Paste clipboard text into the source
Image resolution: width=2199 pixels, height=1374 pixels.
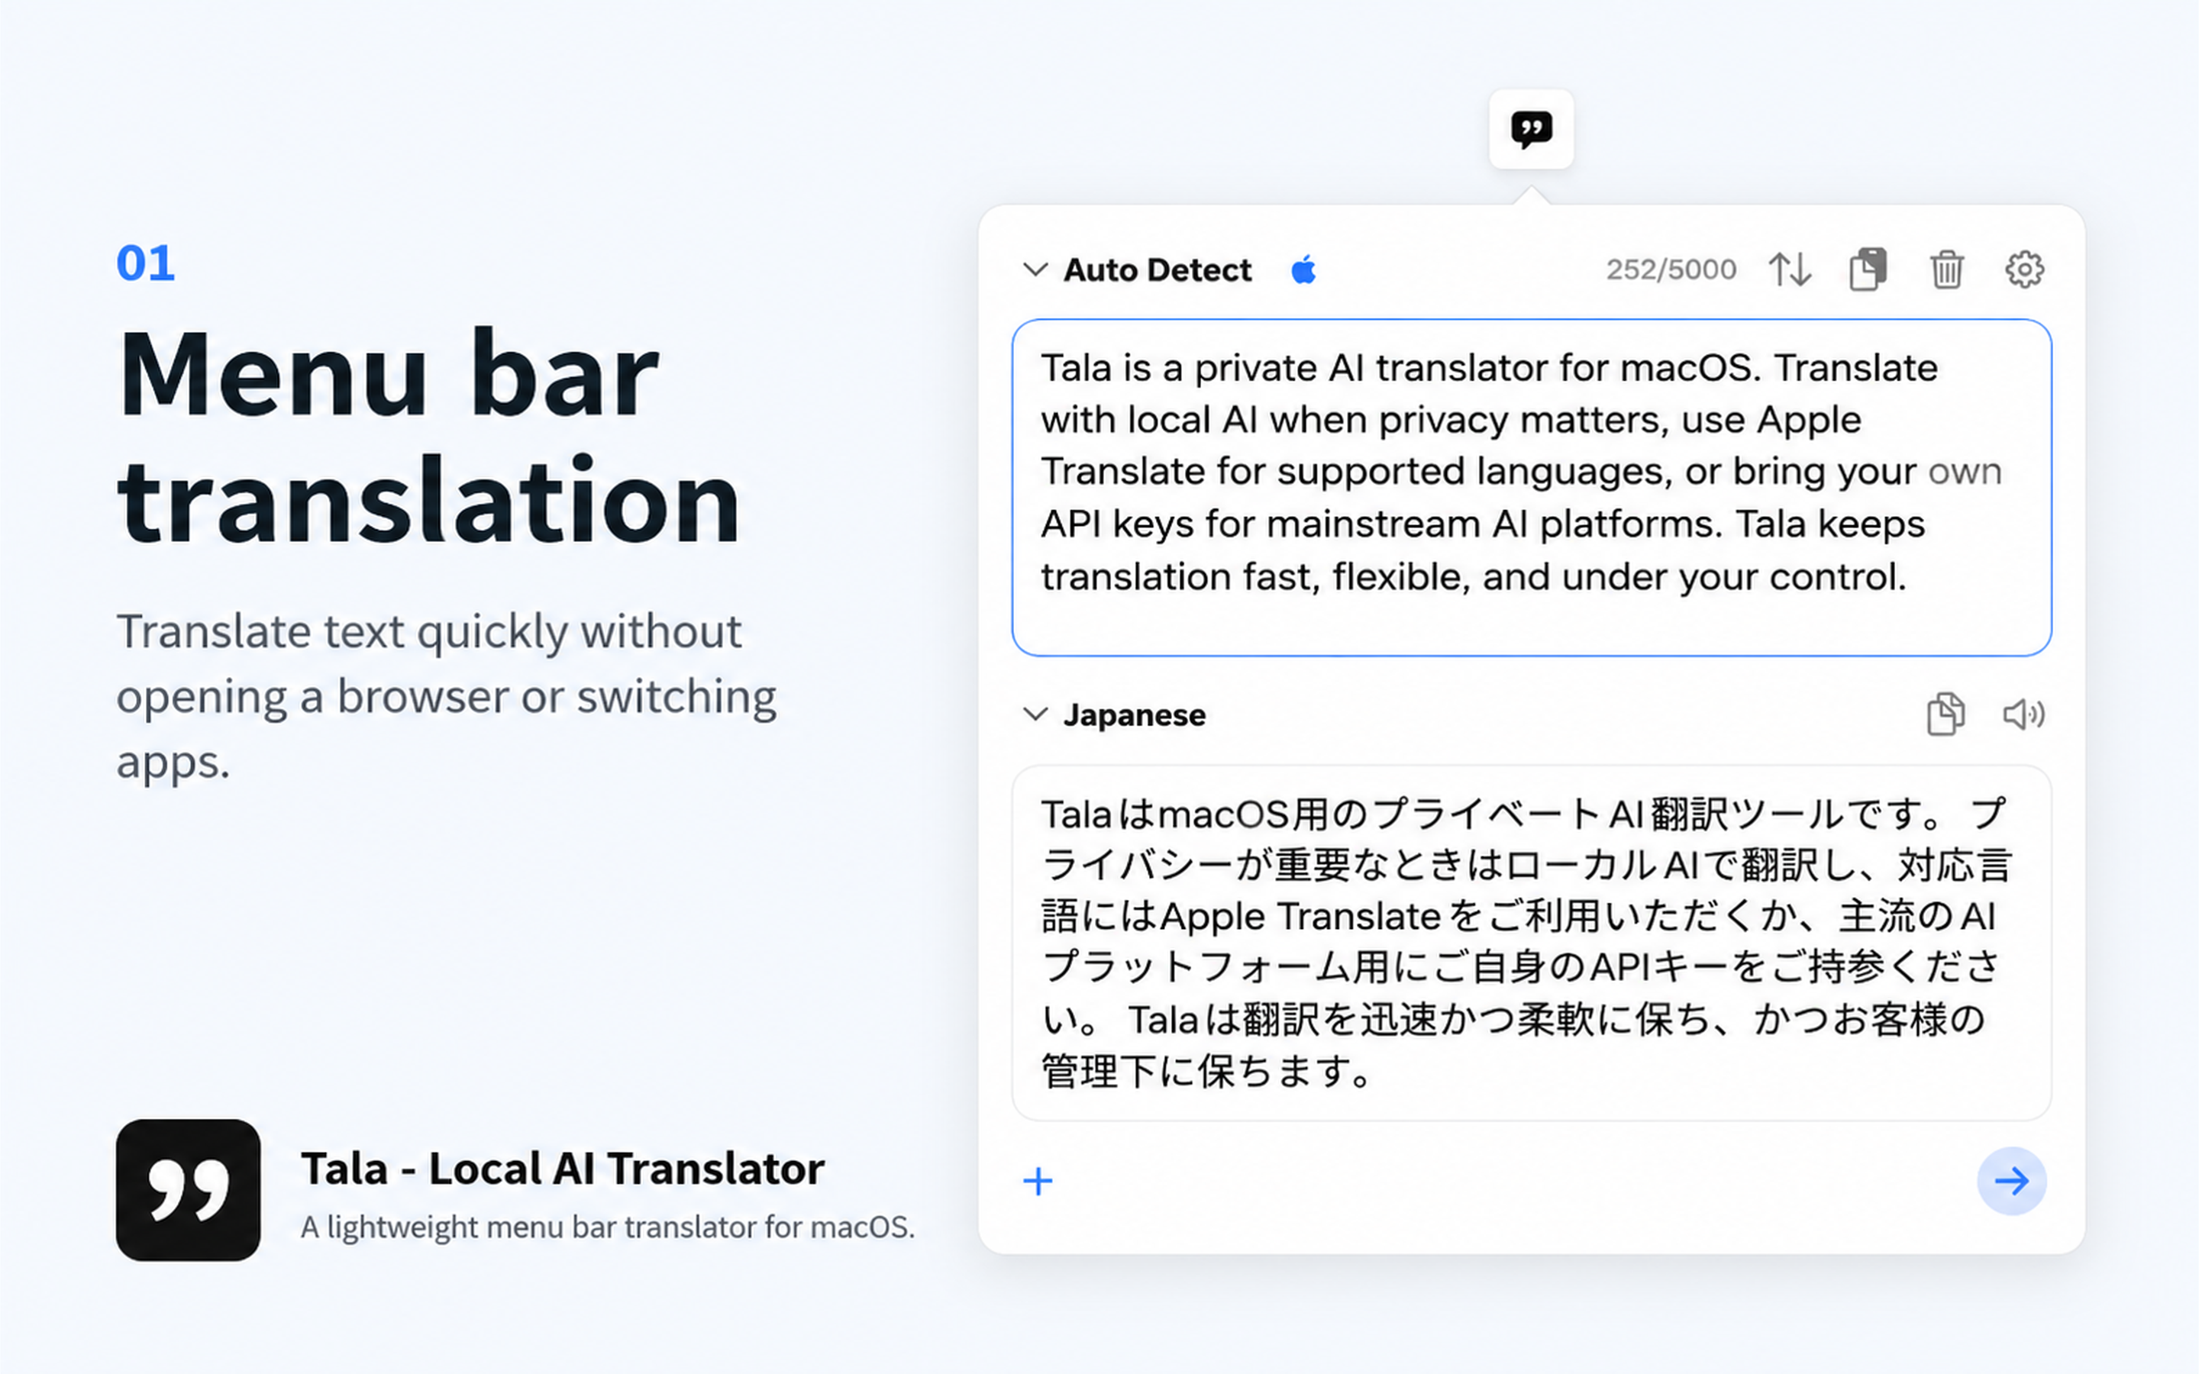tap(1868, 270)
